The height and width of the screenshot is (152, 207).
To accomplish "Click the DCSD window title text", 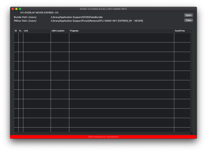I will pyautogui.click(x=103, y=9).
